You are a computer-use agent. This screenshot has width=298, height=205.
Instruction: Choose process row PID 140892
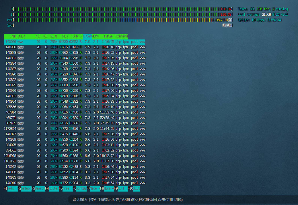click(x=75, y=80)
